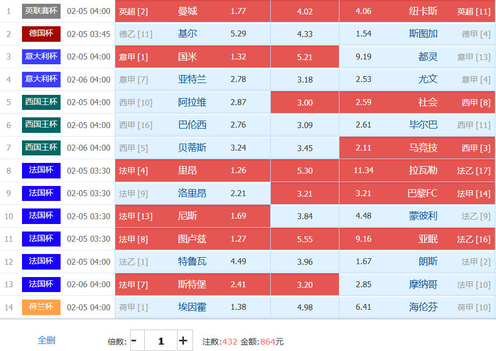Viewport: 496px width, 351px height.
Task: Click the 德国杯 league badge
Action: pos(41,34)
